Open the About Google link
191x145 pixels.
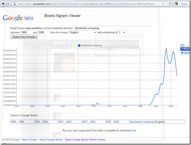[x=29, y=140]
